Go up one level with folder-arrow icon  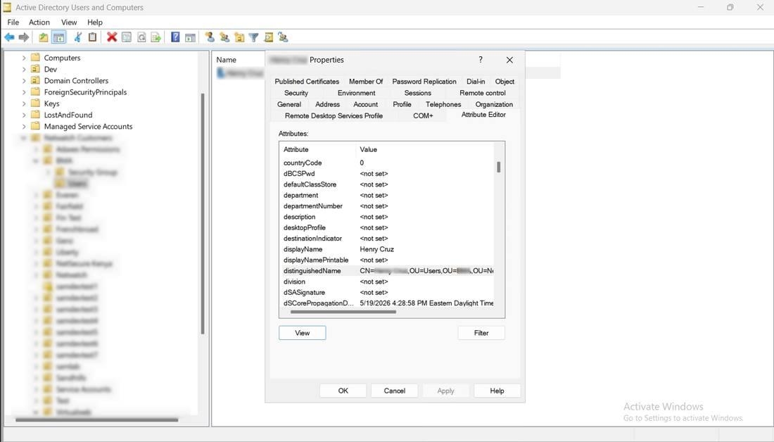click(44, 37)
